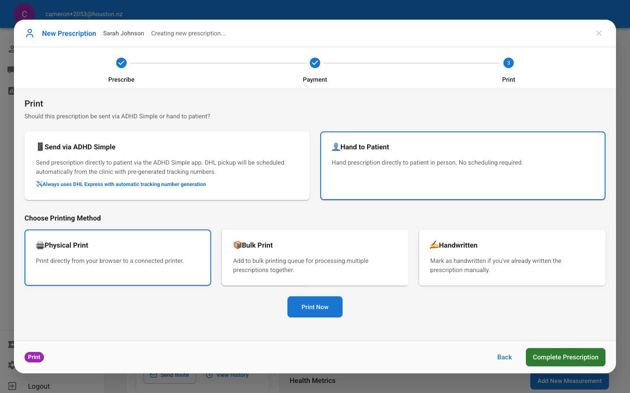Click the patient name Sarah Johnson
The height and width of the screenshot is (393, 630).
(123, 33)
